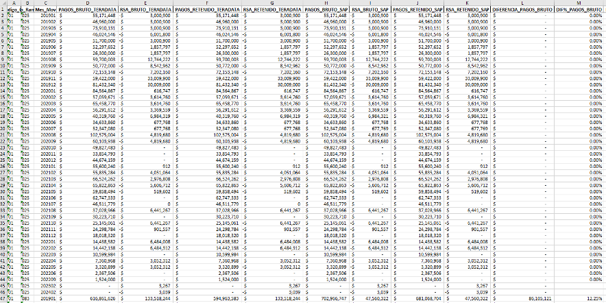Select column J header
Image resolution: width=606 pixels, height=303 pixels.
coord(417,3)
